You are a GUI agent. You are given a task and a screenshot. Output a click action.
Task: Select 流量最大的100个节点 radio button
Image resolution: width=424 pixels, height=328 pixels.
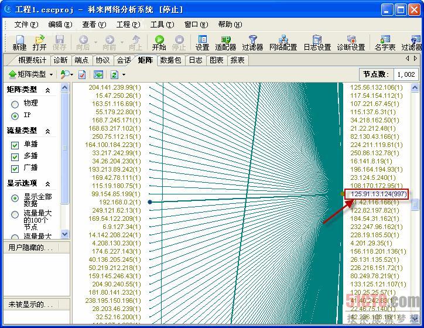[15, 215]
